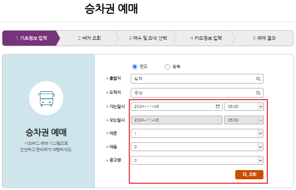296x190 pixels.
Task: Click the 도착지 arrival input field
Action: tap(197, 93)
